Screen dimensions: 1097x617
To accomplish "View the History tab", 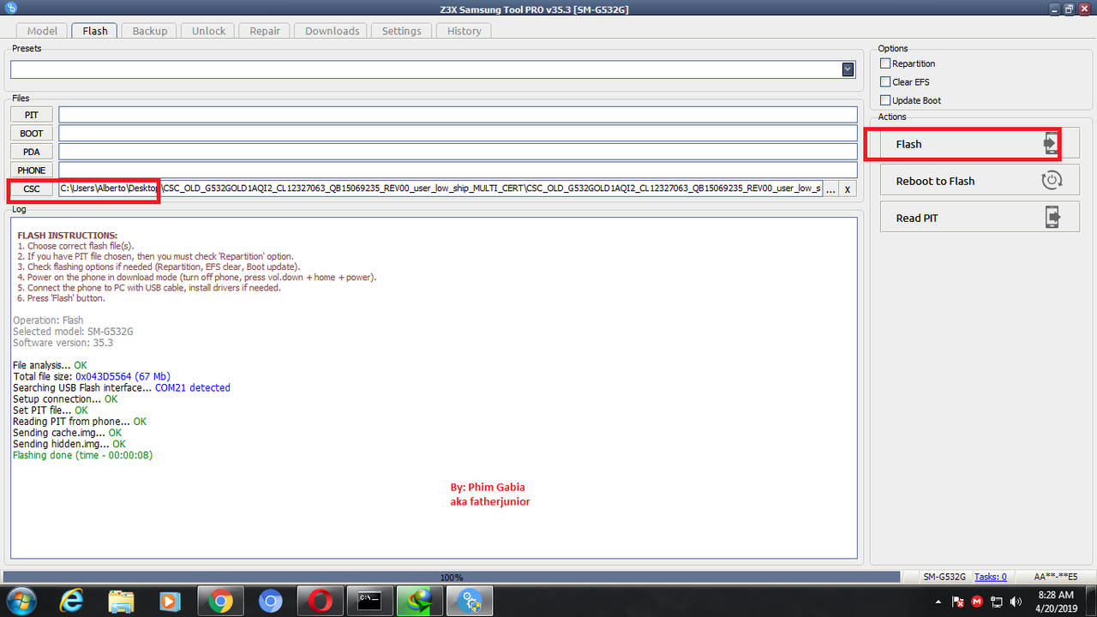I will pyautogui.click(x=464, y=31).
